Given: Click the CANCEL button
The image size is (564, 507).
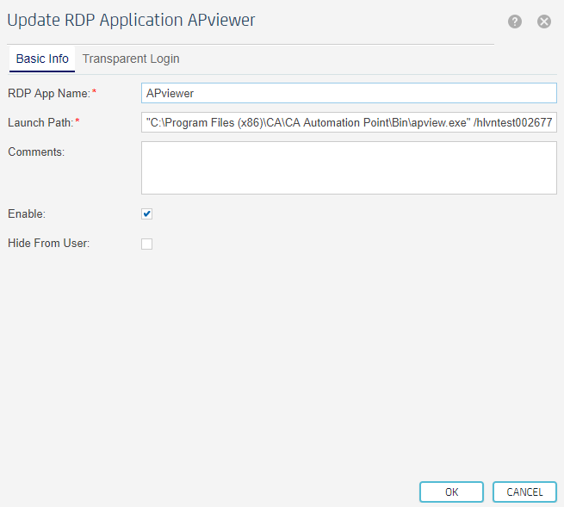Looking at the screenshot, I should pos(524,492).
